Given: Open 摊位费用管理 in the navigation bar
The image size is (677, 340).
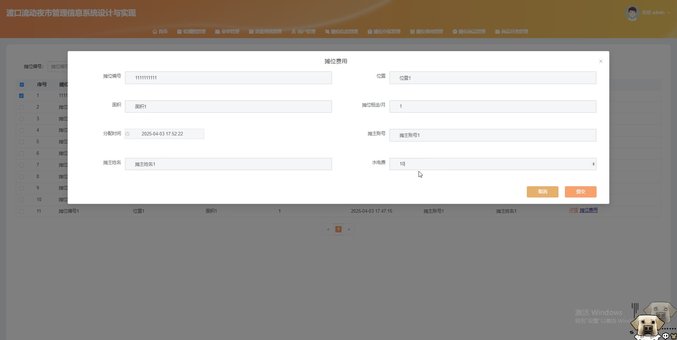Looking at the screenshot, I should pos(427,31).
